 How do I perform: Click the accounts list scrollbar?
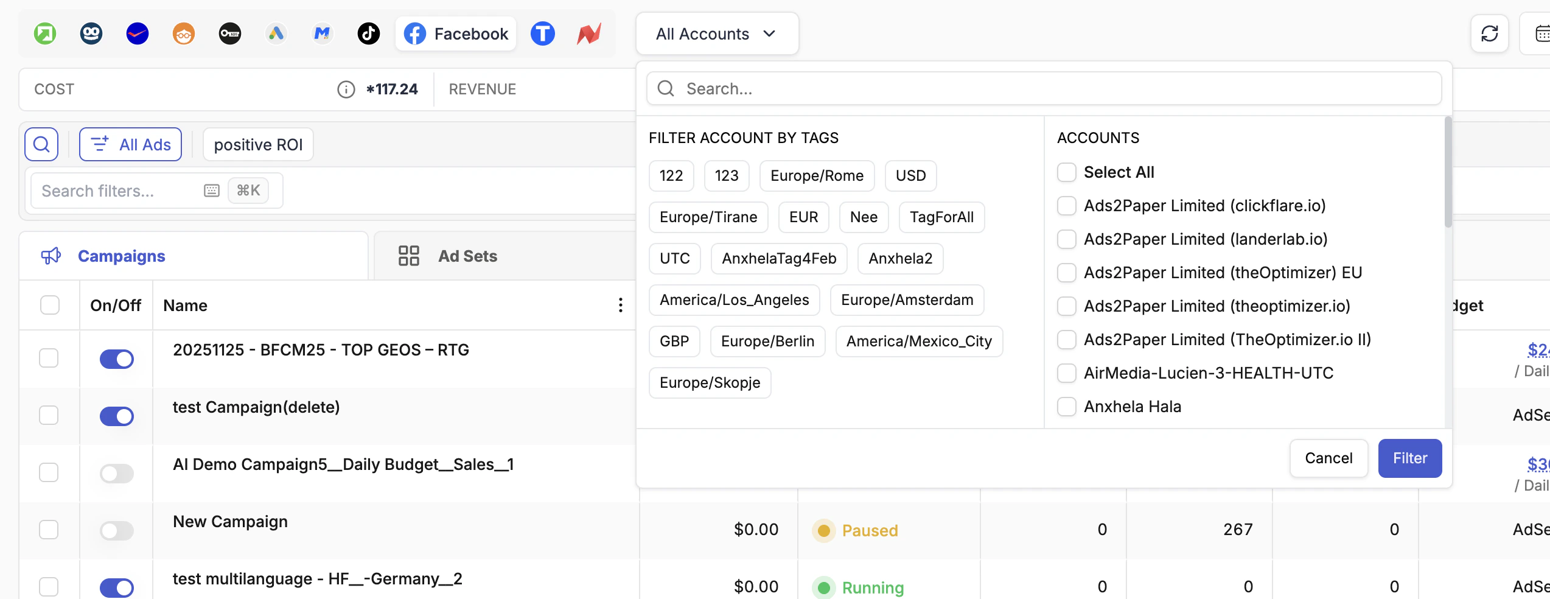point(1448,173)
